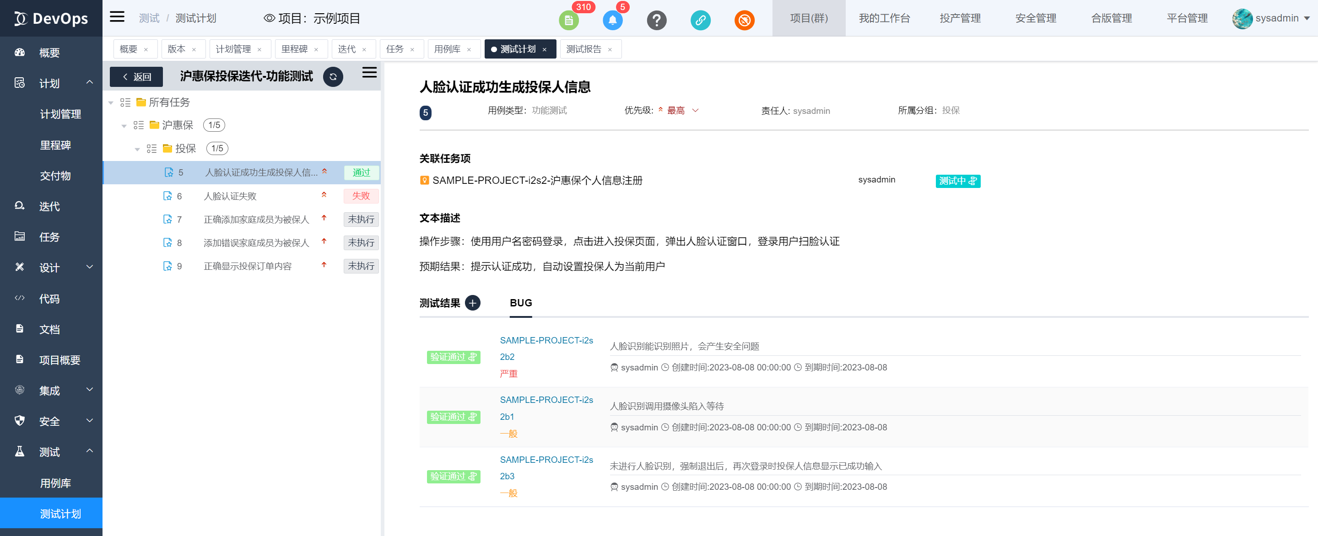The width and height of the screenshot is (1318, 536).
Task: Open the notification bell icon
Action: coord(612,21)
